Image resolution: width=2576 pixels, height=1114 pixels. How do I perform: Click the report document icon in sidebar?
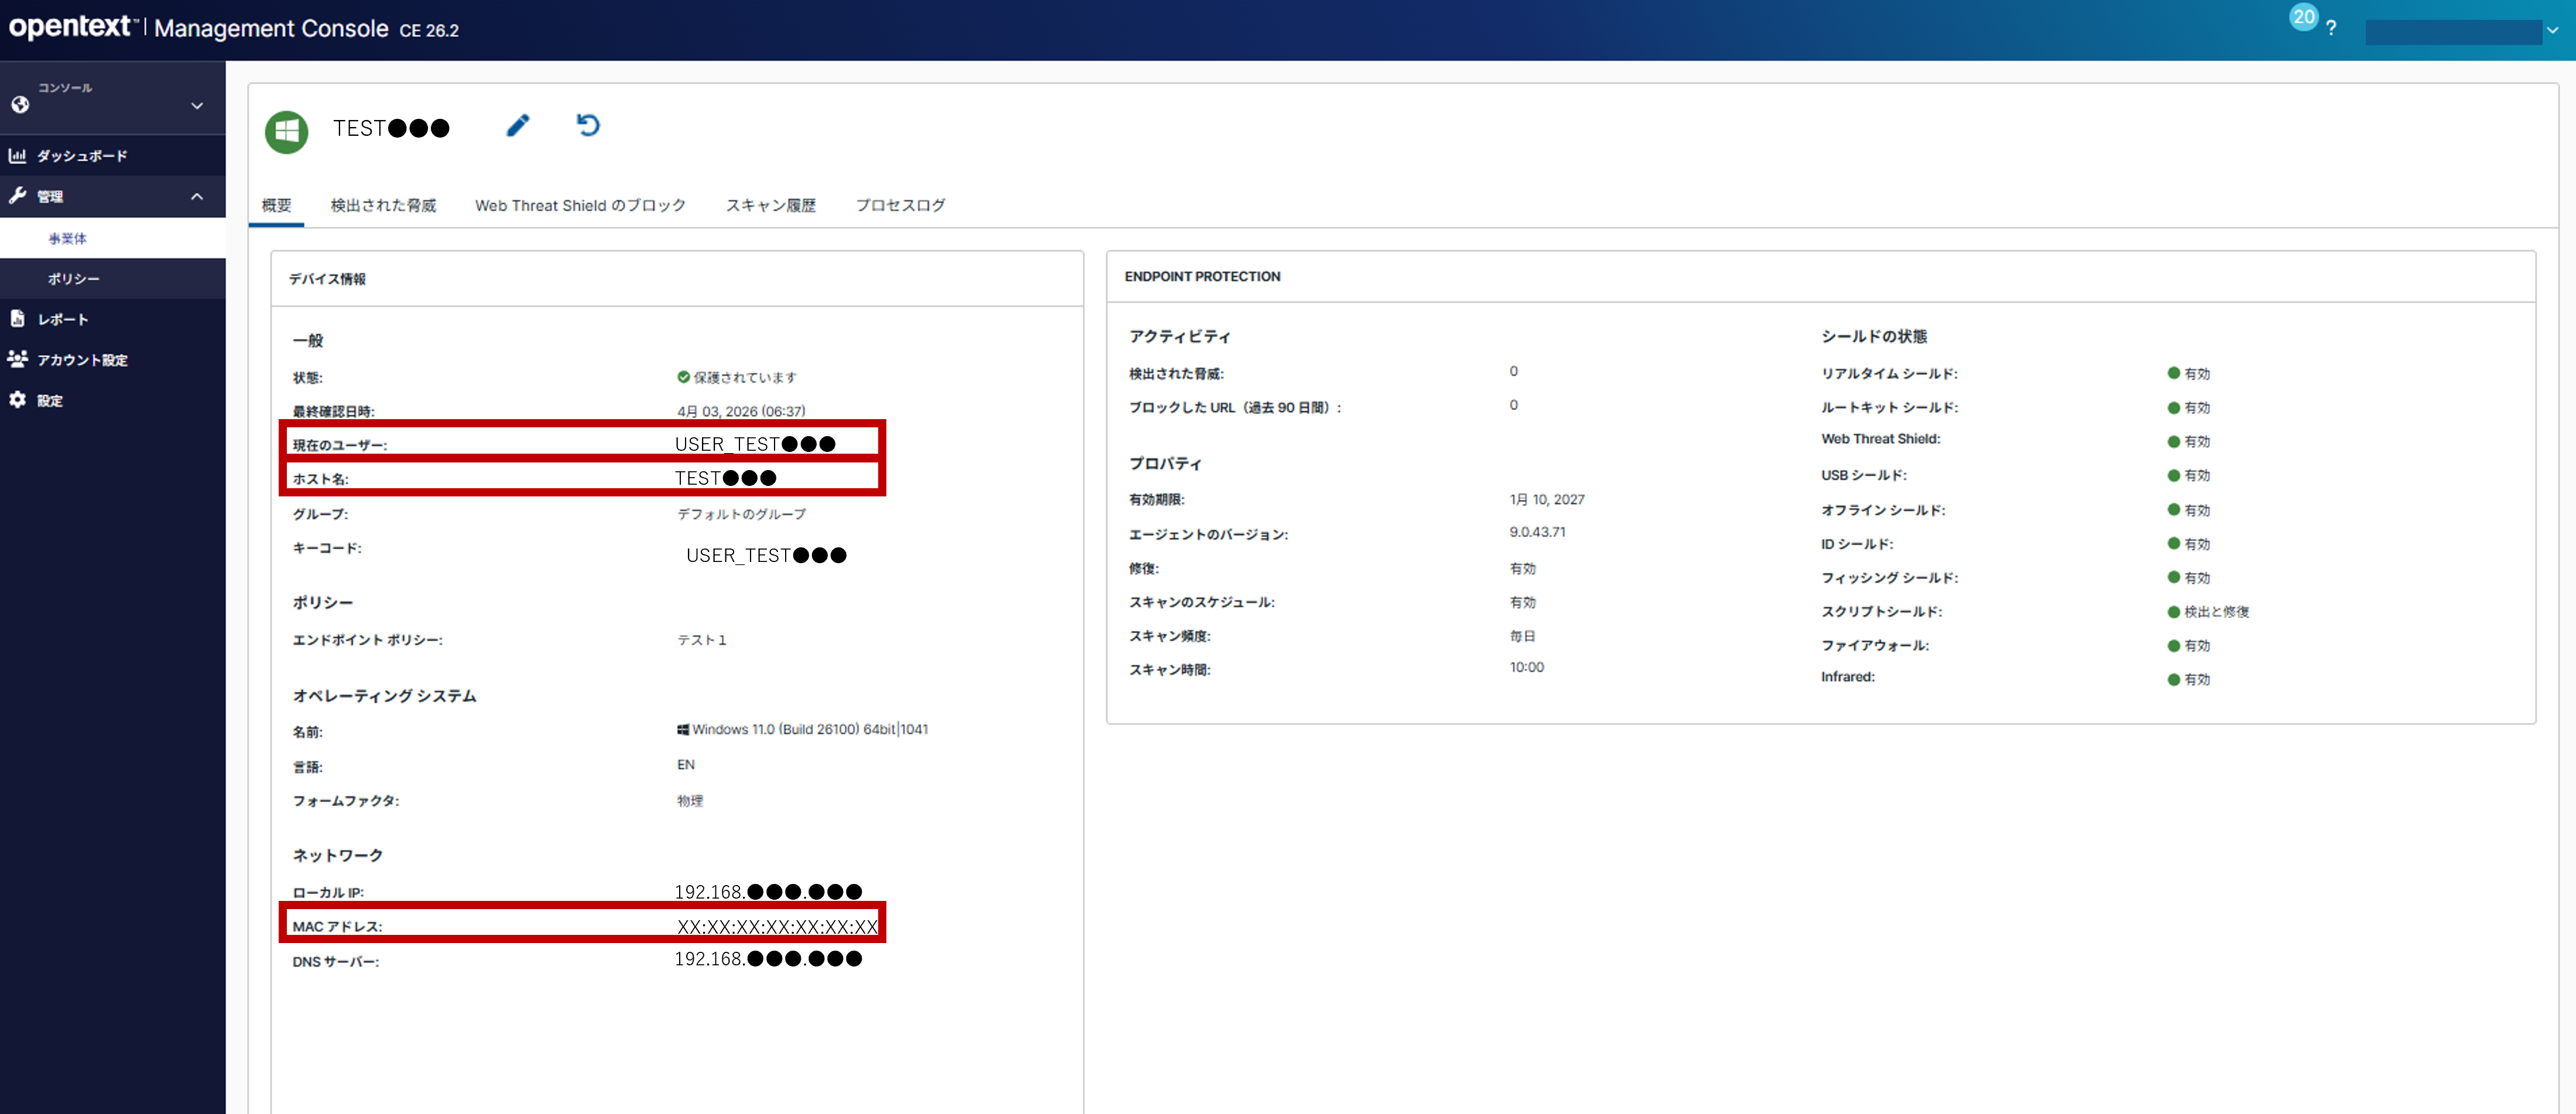17,319
